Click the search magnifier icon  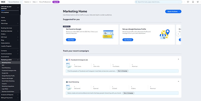click(x=136, y=2)
